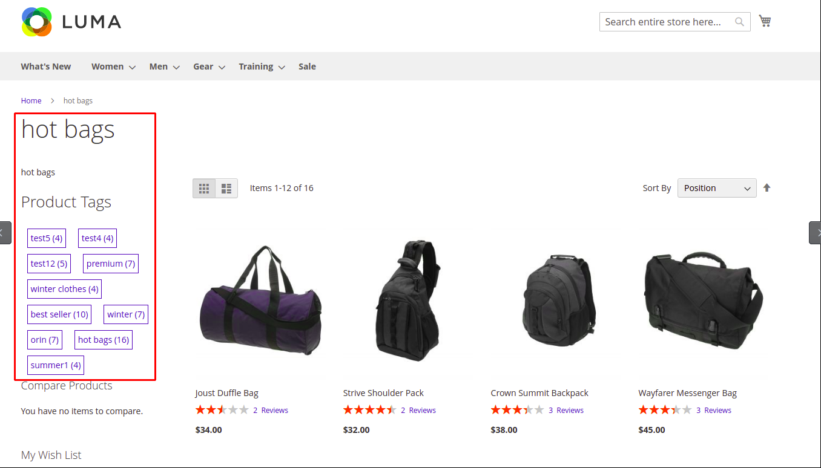This screenshot has height=468, width=821.
Task: Expand the Training menu
Action: [x=262, y=67]
